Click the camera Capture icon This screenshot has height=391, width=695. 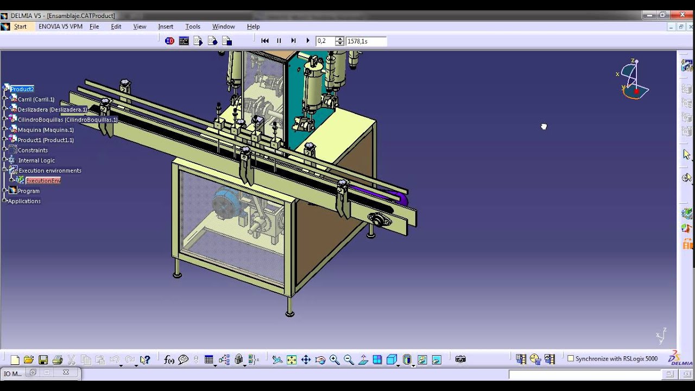(460, 360)
